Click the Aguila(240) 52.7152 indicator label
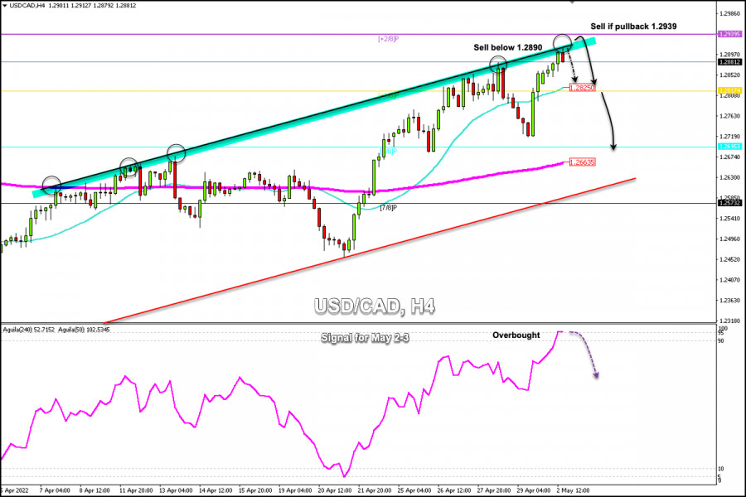The image size is (746, 497). click(29, 330)
